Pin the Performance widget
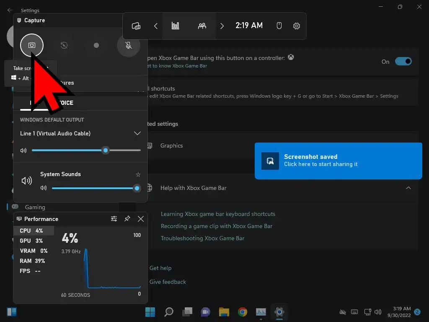 pos(127,218)
